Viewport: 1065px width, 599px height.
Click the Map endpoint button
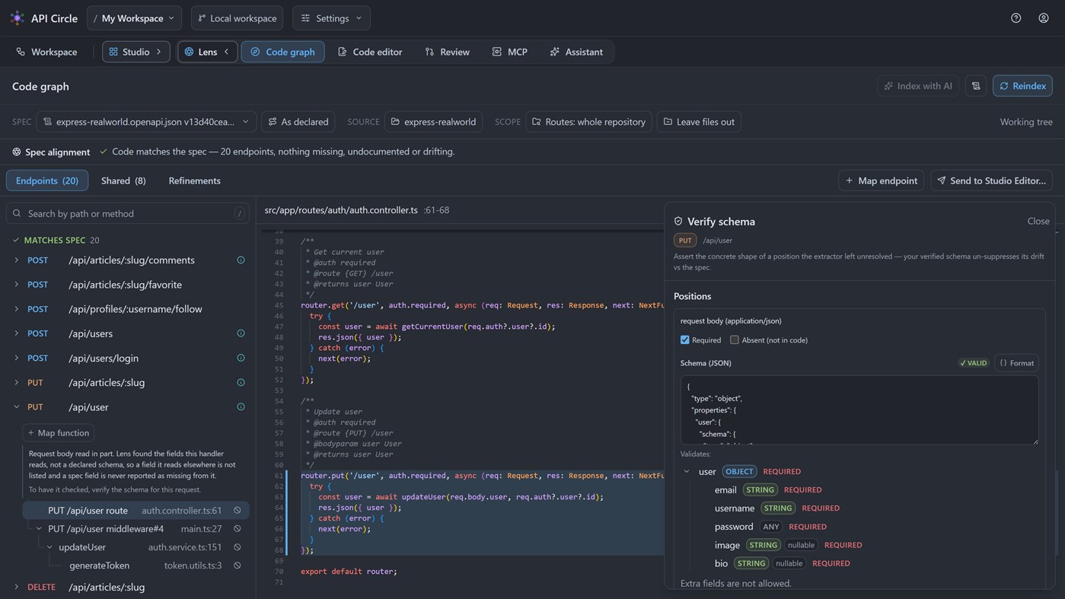[882, 181]
